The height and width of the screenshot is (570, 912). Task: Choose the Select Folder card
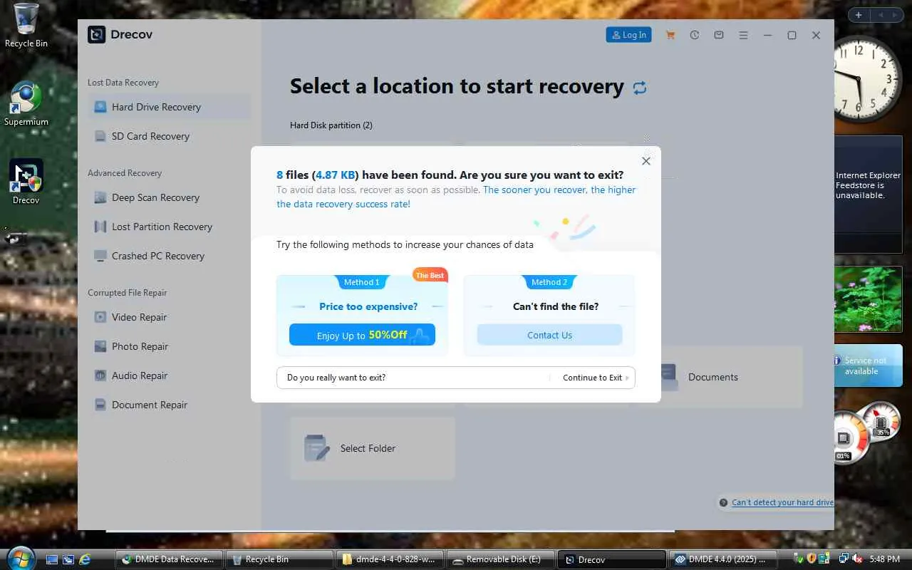click(x=373, y=448)
